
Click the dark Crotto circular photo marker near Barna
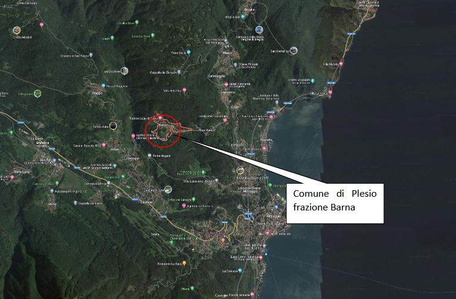(x=113, y=126)
